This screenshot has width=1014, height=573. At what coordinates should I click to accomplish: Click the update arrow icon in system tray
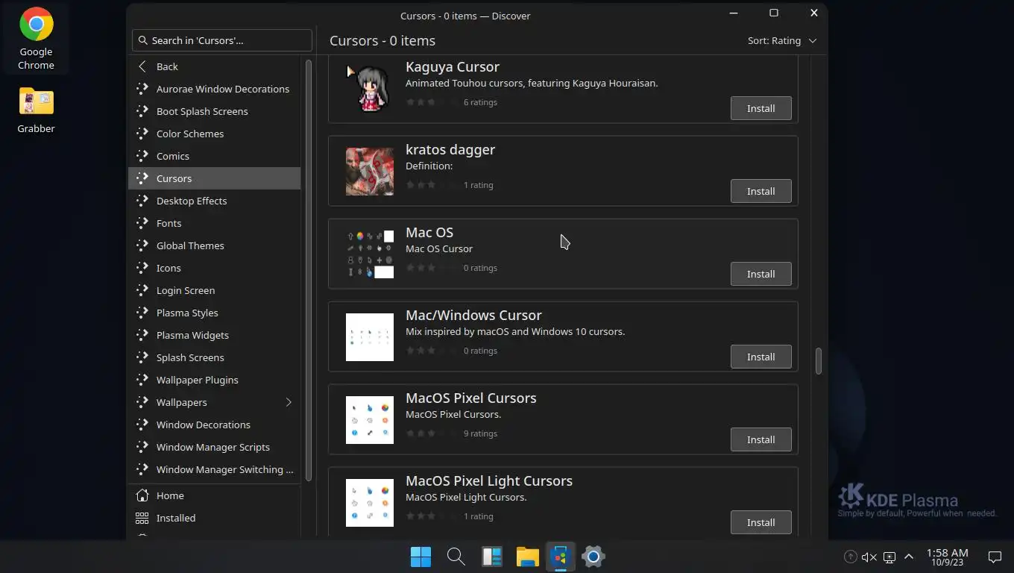click(x=850, y=557)
